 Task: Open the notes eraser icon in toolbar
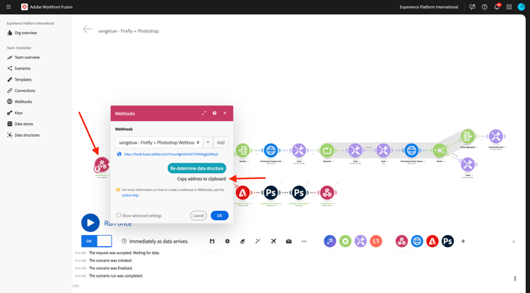[242, 241]
